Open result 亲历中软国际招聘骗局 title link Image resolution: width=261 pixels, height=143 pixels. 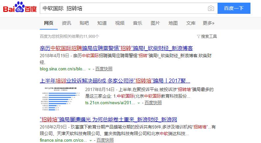(116, 48)
